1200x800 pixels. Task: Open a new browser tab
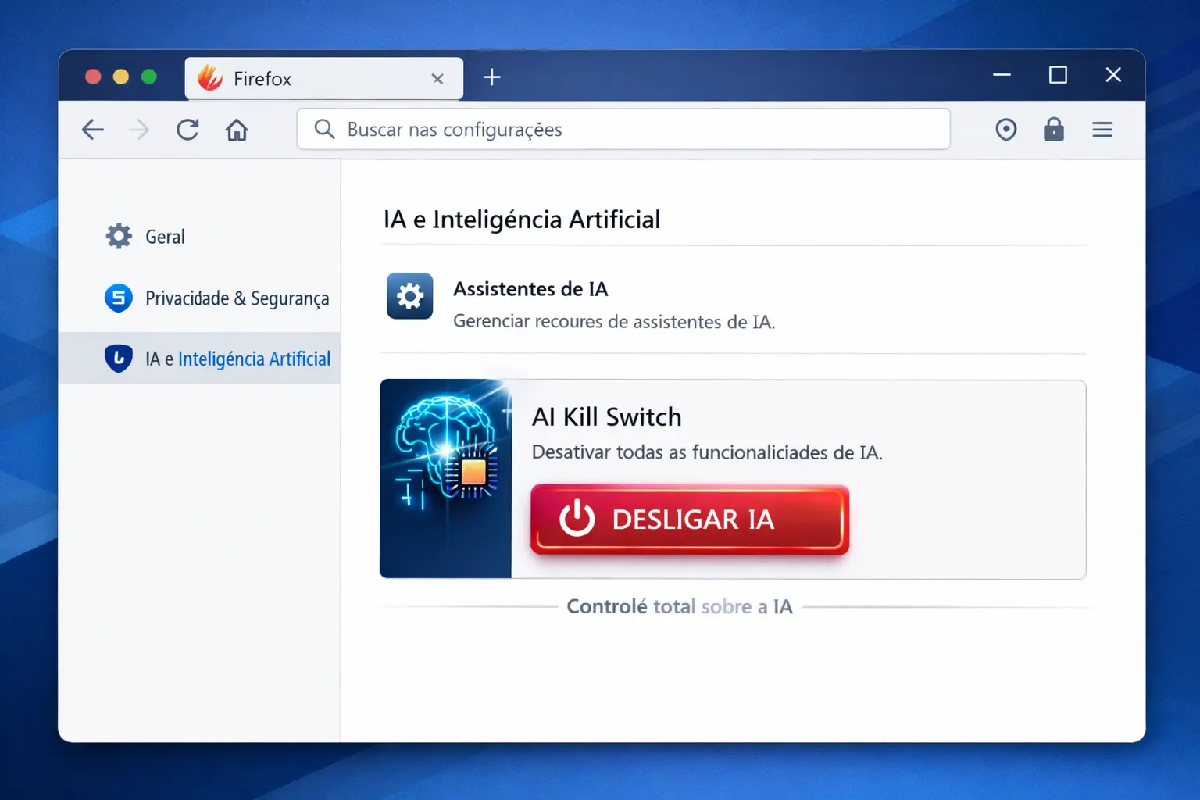point(491,77)
